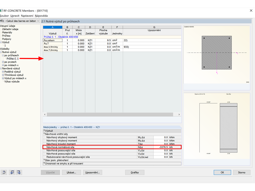Select column A header
Screen dimensions: 255x191
tap(53, 27)
